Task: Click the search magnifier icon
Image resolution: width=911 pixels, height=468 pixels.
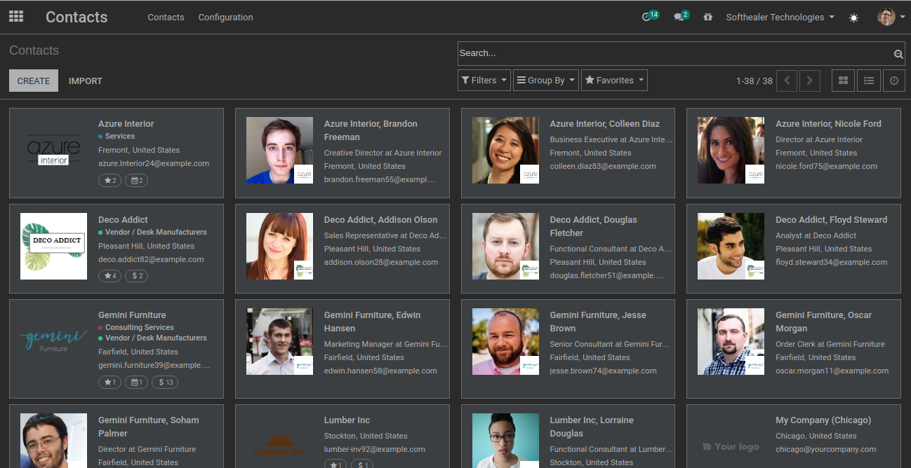Action: tap(898, 54)
